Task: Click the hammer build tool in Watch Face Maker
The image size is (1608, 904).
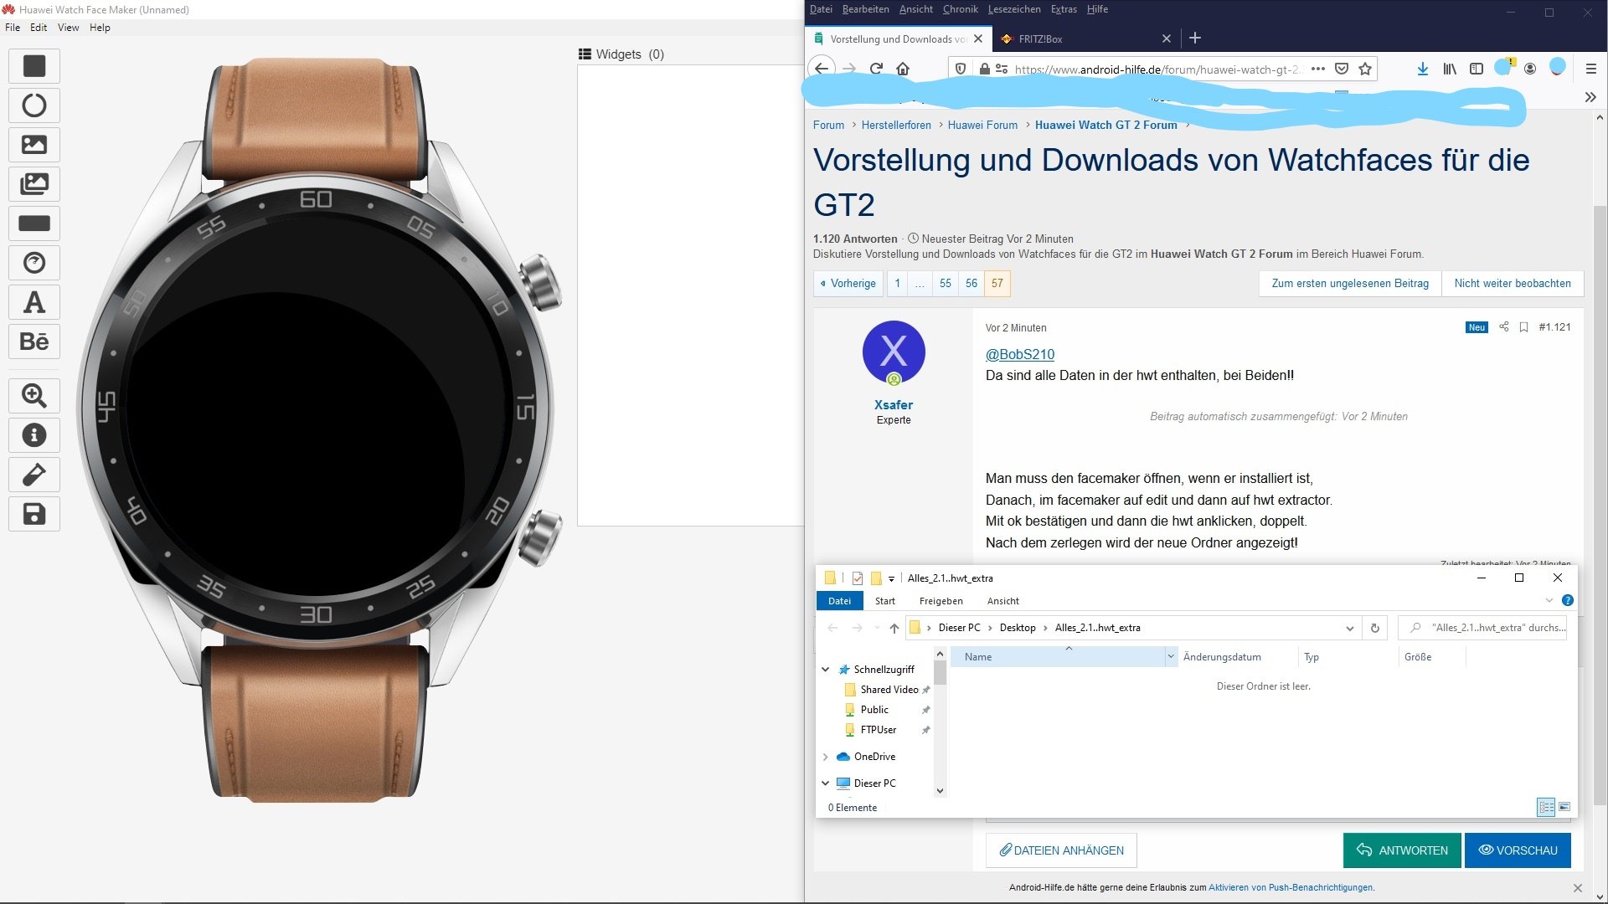Action: coord(34,475)
